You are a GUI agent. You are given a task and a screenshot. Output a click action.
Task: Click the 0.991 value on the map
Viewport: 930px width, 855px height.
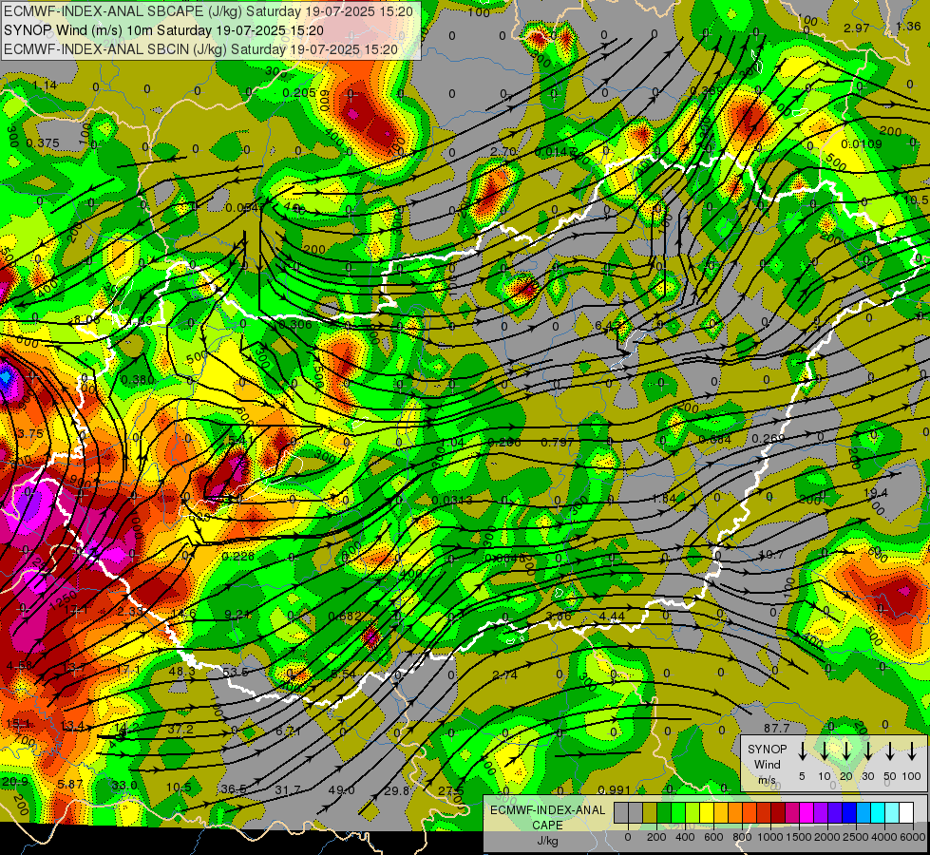[x=614, y=789]
